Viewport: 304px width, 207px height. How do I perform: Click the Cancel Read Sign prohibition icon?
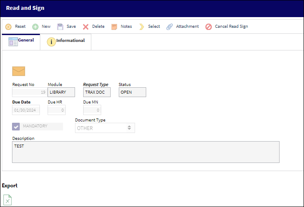coord(209,27)
